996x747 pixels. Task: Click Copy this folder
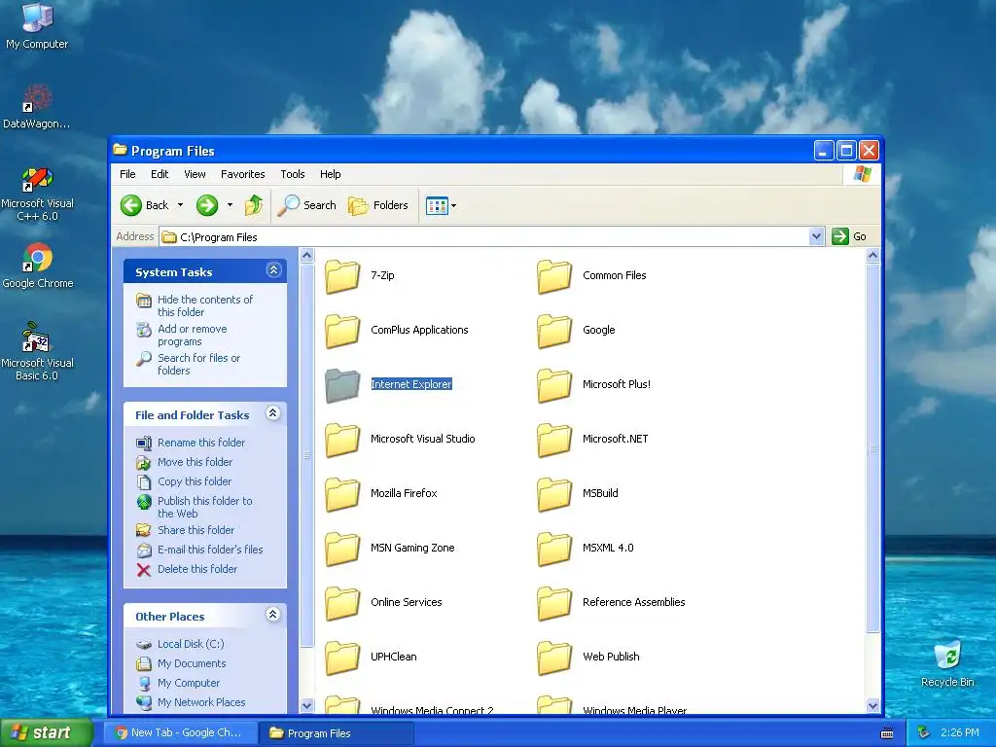(194, 481)
